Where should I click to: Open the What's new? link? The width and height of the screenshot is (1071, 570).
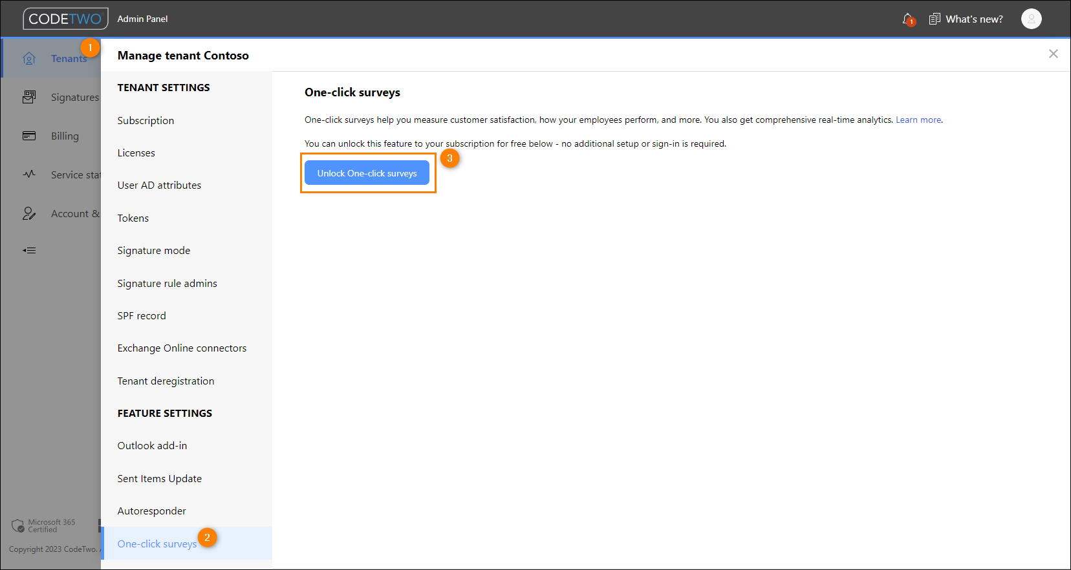coord(974,19)
